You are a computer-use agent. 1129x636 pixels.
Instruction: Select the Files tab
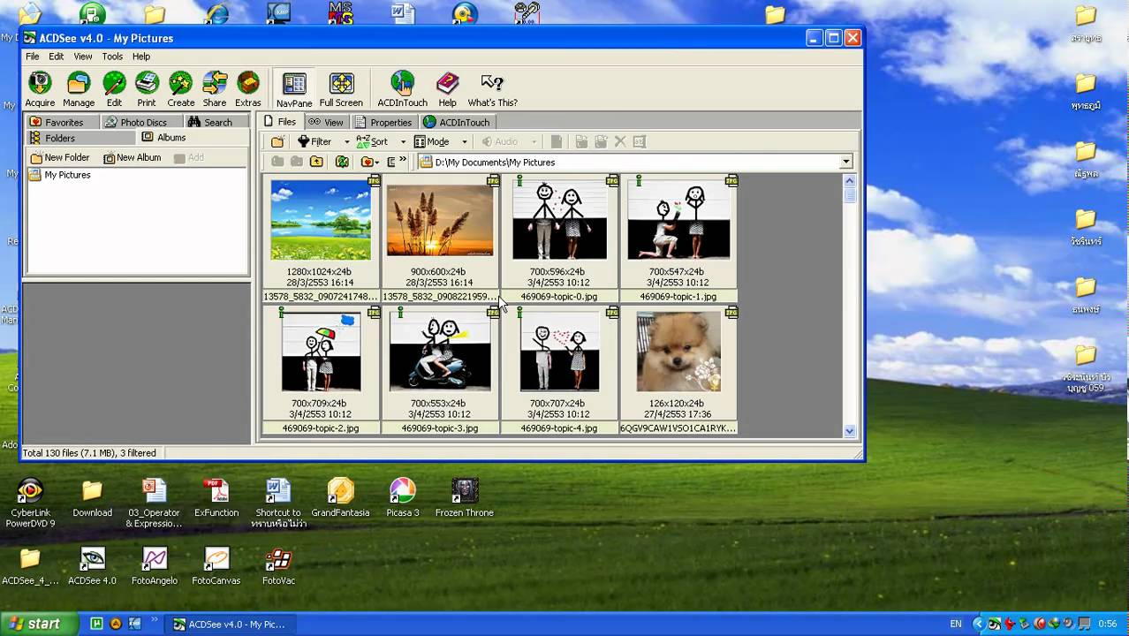(x=280, y=122)
